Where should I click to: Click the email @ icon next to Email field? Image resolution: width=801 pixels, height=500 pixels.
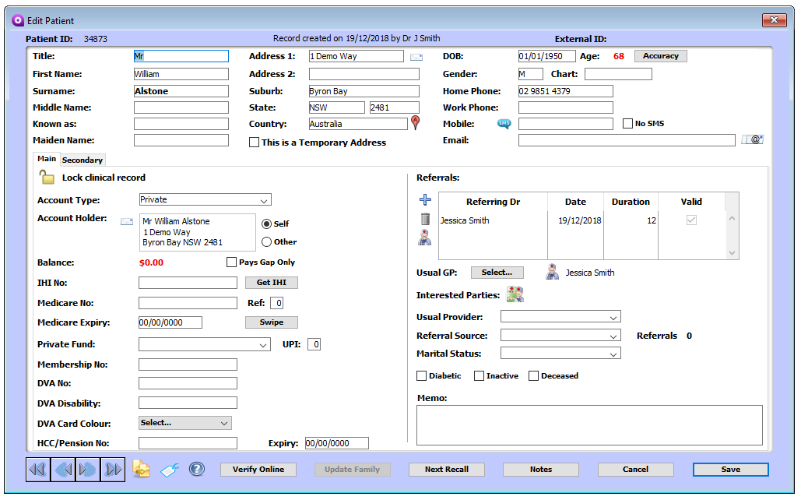(x=752, y=140)
